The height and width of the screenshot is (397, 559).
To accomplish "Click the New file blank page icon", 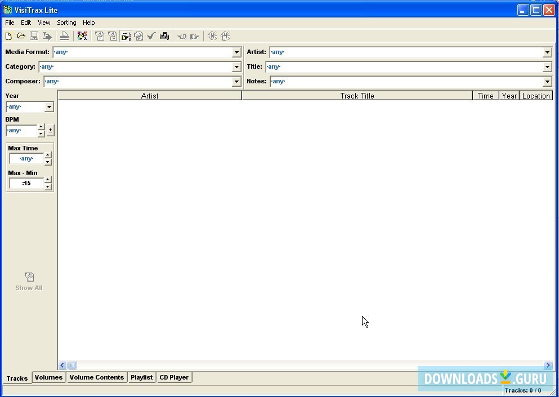I will [8, 36].
